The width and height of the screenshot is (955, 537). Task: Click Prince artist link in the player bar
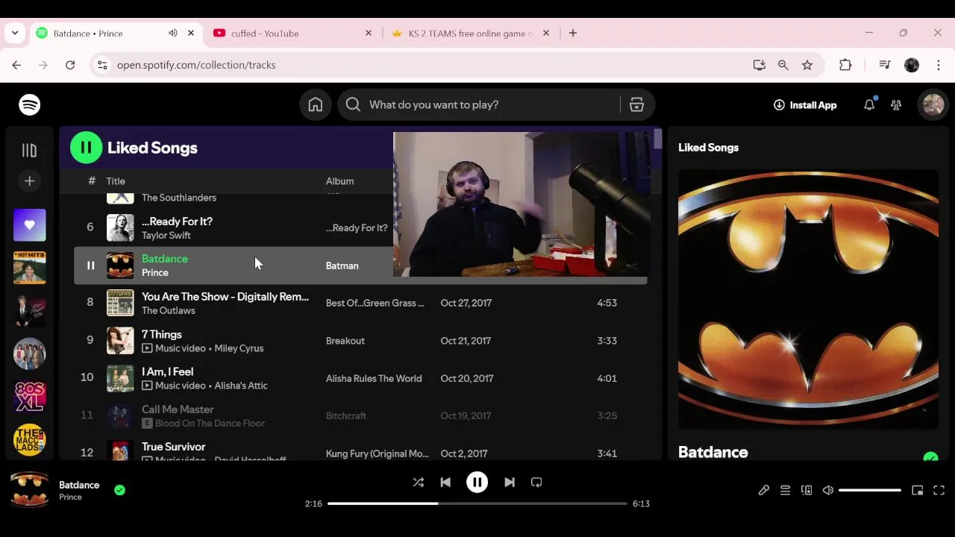pyautogui.click(x=71, y=497)
